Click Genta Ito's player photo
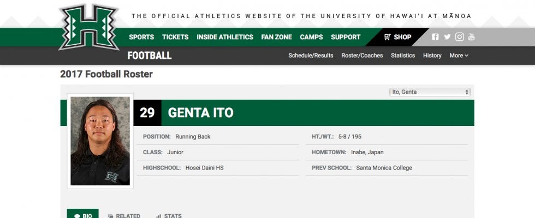The height and width of the screenshot is (218, 535). tap(100, 141)
